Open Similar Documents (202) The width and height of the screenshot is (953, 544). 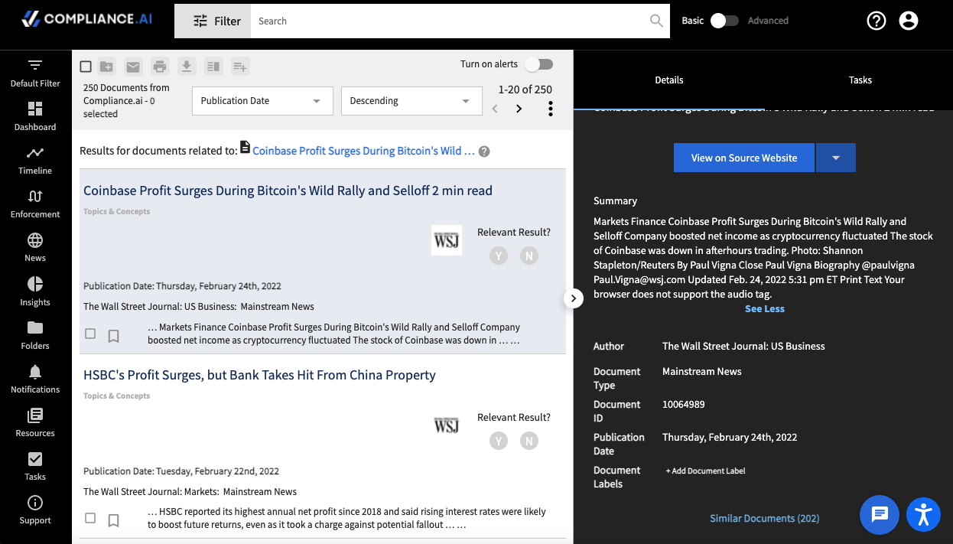pos(764,518)
